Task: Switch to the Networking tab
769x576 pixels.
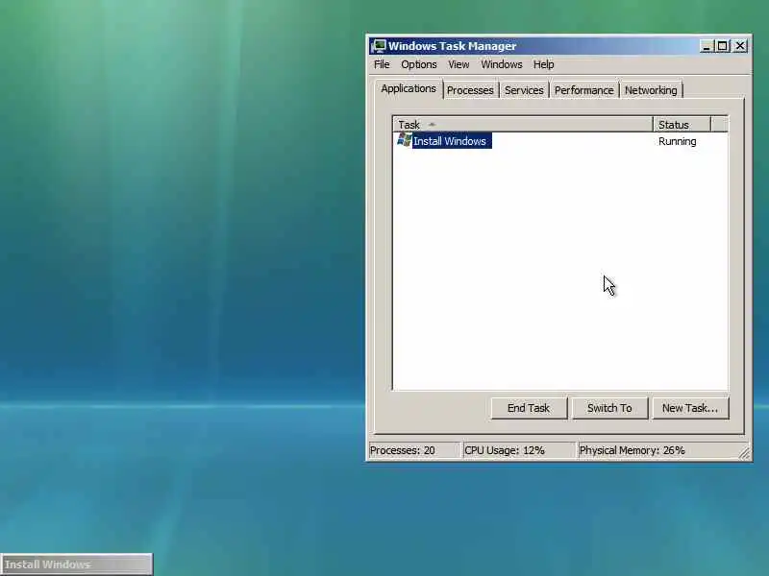Action: [x=651, y=90]
